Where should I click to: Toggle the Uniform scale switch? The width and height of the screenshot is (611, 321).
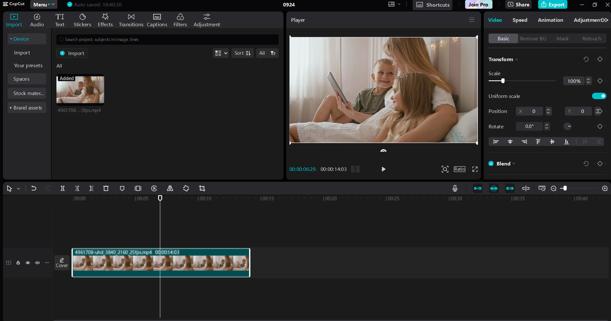(599, 96)
